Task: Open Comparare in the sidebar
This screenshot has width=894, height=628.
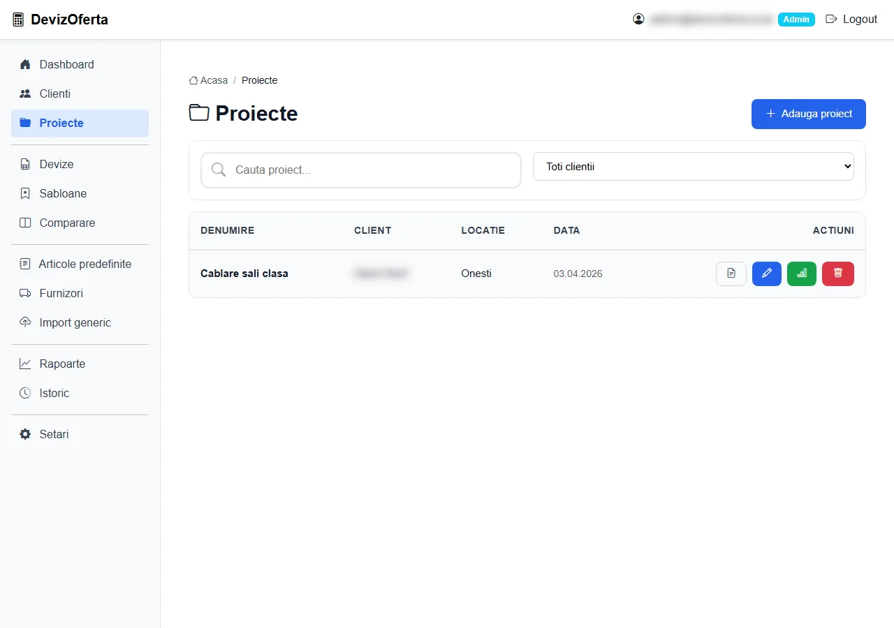Action: (80, 223)
